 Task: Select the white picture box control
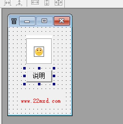[39, 51]
